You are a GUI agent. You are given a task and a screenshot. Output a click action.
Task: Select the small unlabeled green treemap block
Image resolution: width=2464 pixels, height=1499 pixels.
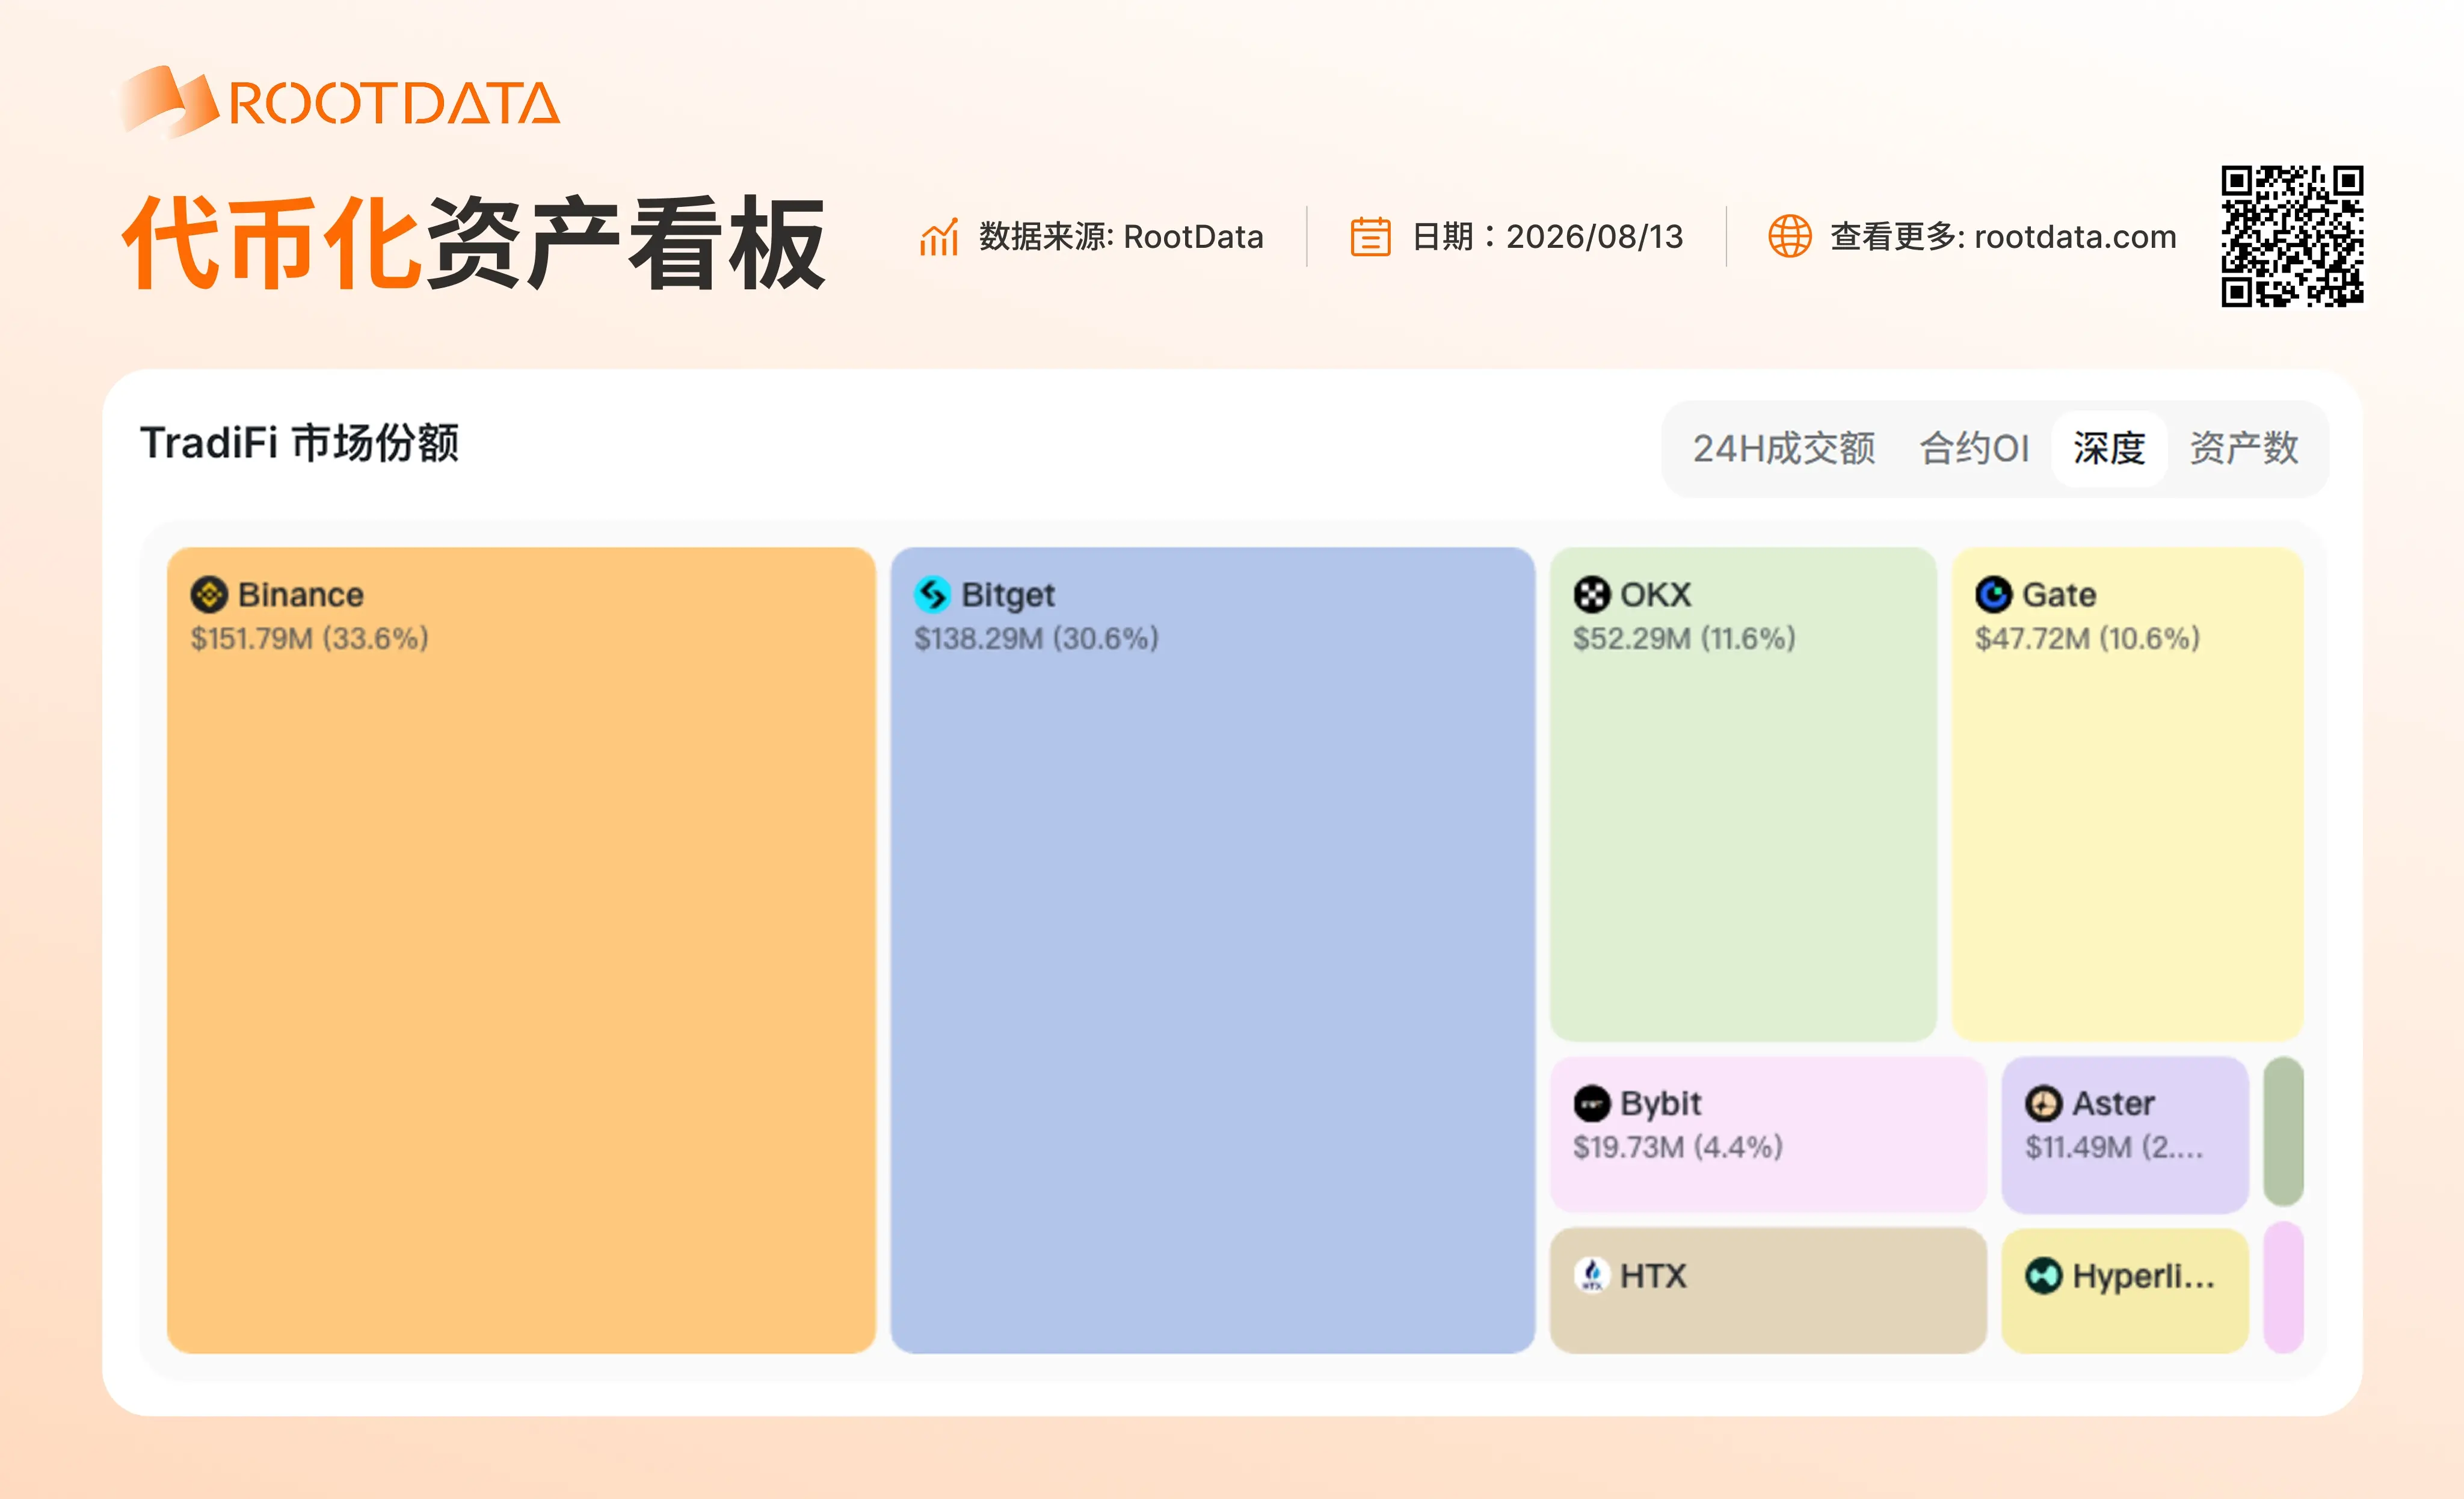tap(2284, 1131)
